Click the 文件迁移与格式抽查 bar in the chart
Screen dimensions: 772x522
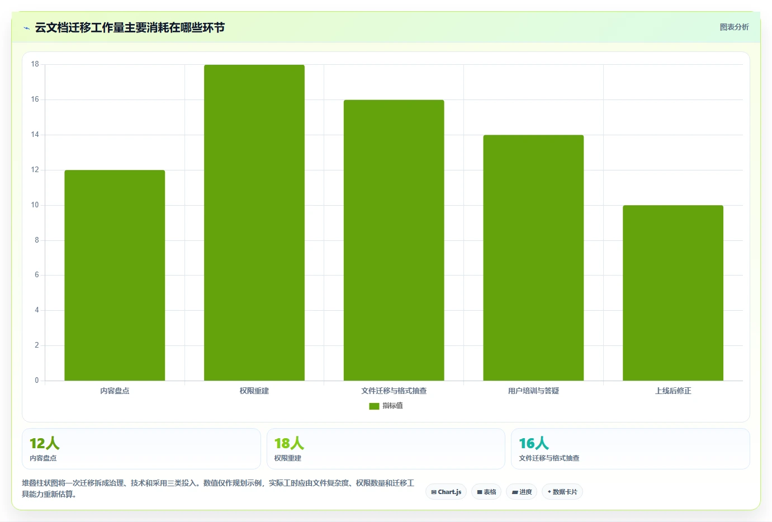pyautogui.click(x=394, y=240)
